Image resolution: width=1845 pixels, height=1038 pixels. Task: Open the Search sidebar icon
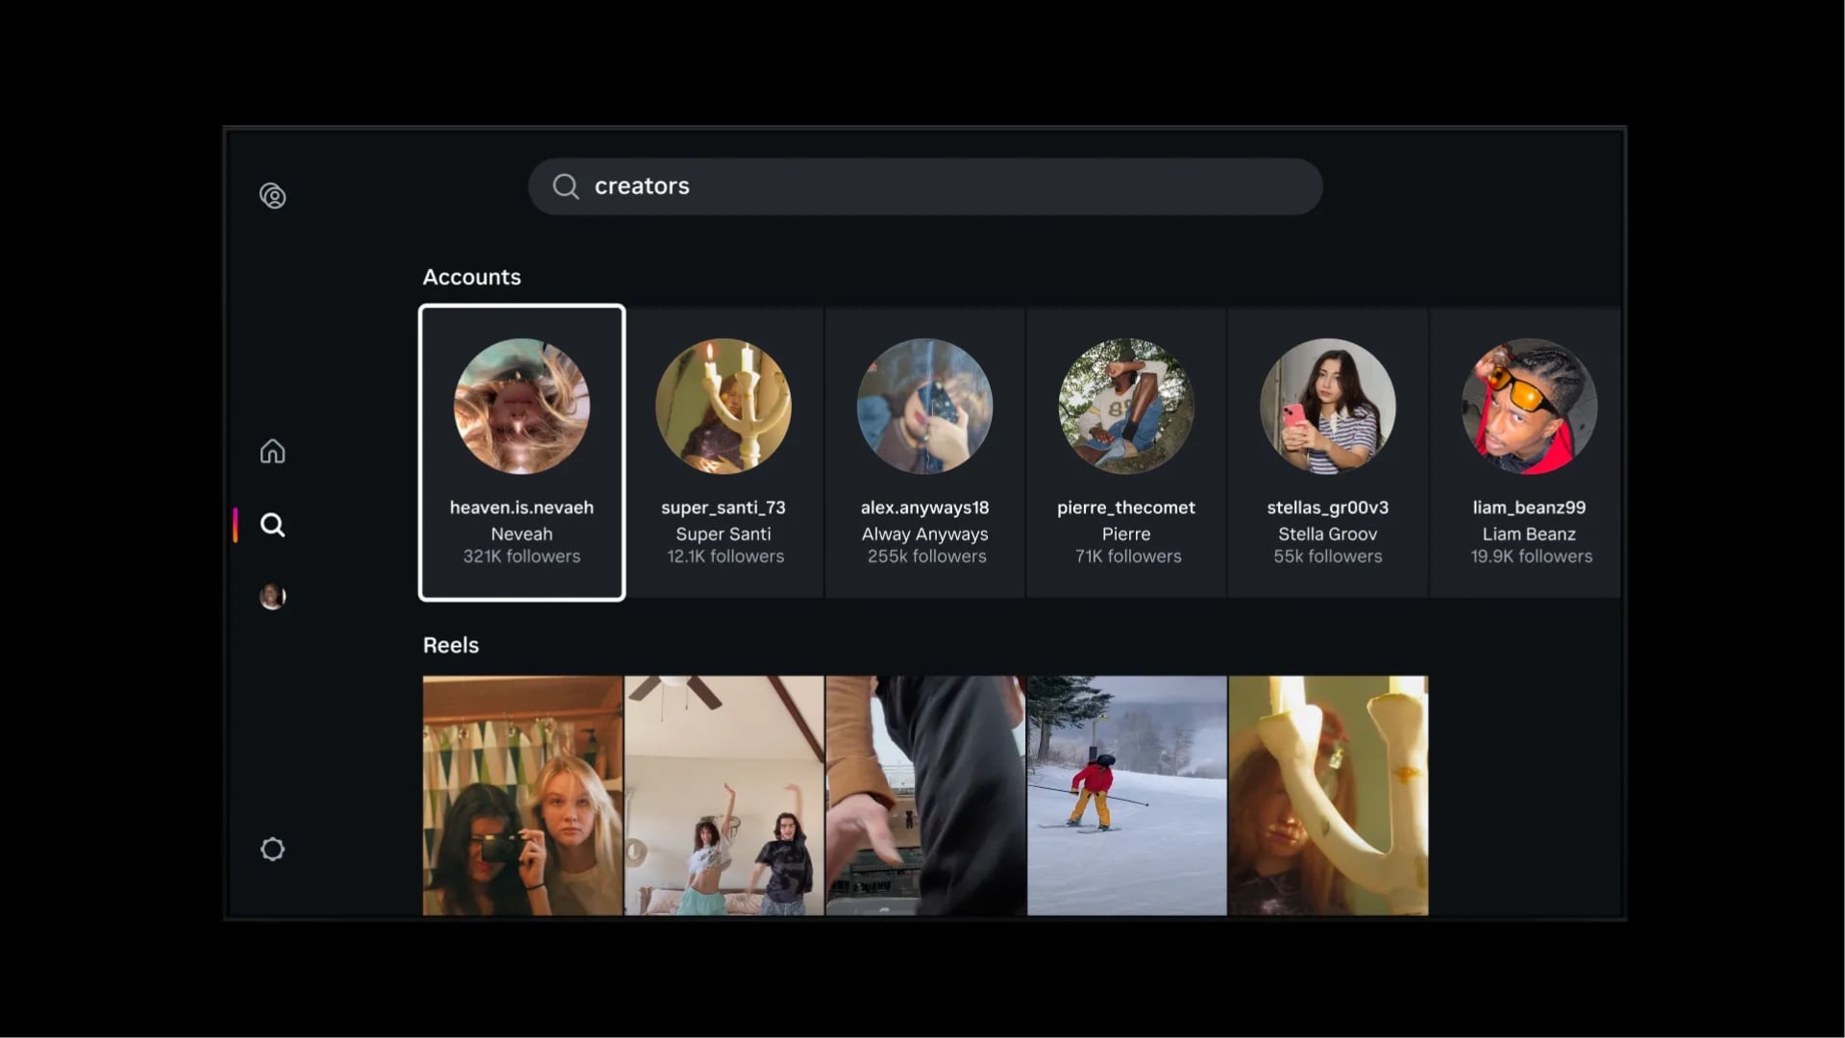click(x=272, y=525)
